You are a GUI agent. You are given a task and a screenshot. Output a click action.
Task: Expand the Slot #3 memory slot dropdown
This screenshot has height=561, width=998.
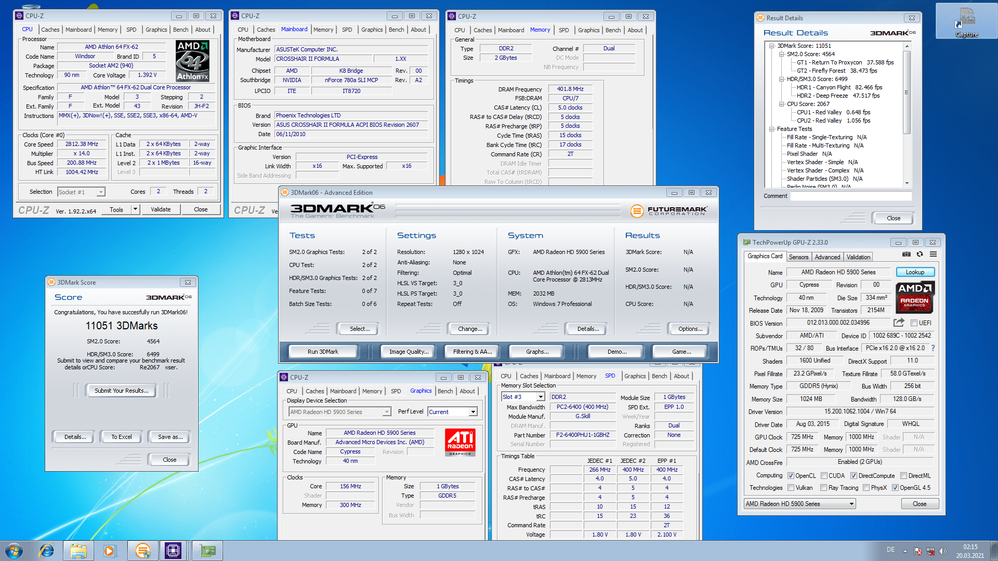pos(541,397)
